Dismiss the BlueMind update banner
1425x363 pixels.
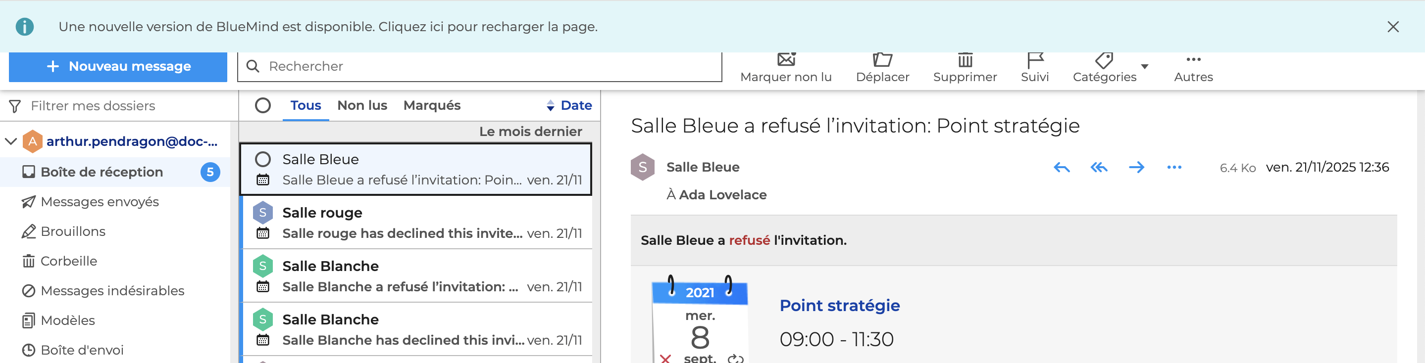1392,27
